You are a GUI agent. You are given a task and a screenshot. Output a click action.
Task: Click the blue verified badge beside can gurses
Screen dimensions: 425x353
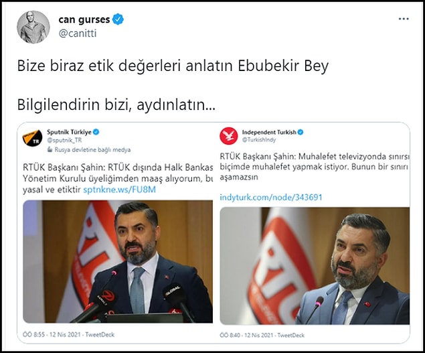[118, 19]
